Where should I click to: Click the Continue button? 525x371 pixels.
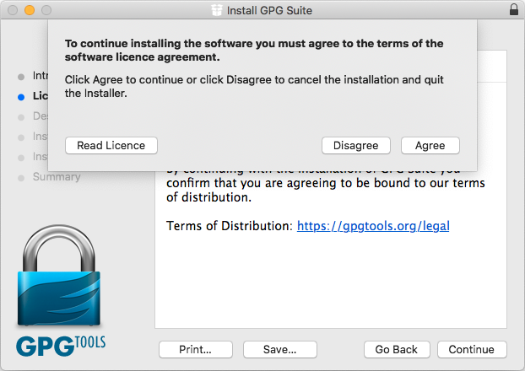[x=472, y=350]
